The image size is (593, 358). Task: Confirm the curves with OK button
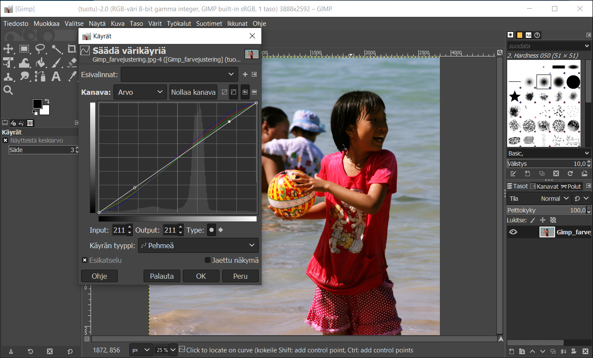[x=201, y=276]
